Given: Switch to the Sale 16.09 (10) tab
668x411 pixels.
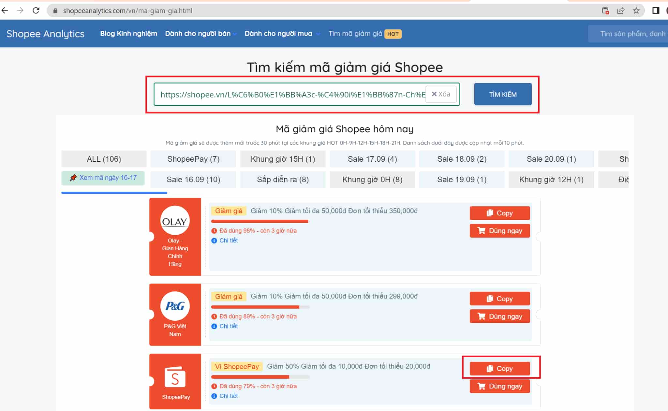Looking at the screenshot, I should tap(193, 180).
